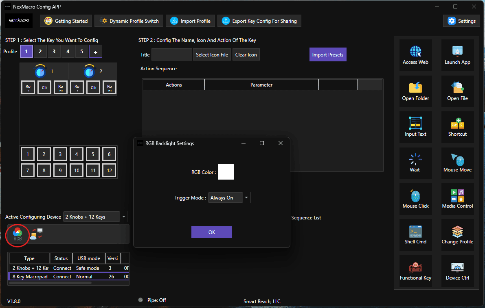The height and width of the screenshot is (308, 485).
Task: Switch to Profile 5
Action: pos(82,52)
